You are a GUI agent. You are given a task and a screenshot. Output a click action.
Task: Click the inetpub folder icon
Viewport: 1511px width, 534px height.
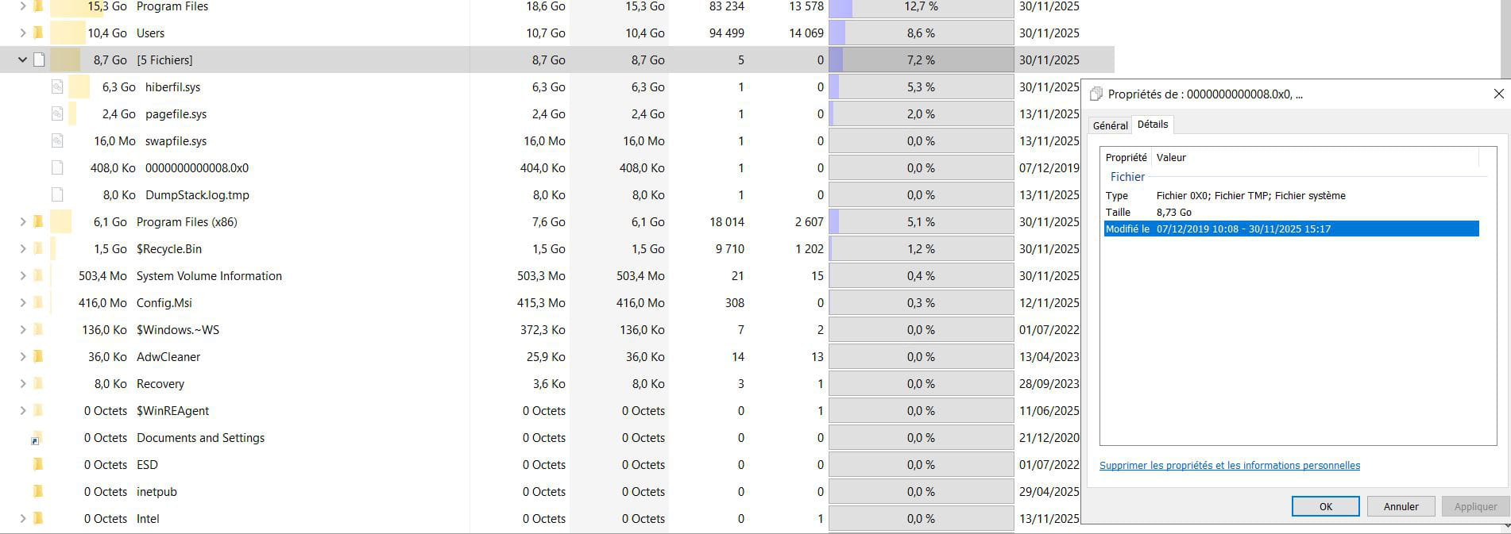coord(37,492)
